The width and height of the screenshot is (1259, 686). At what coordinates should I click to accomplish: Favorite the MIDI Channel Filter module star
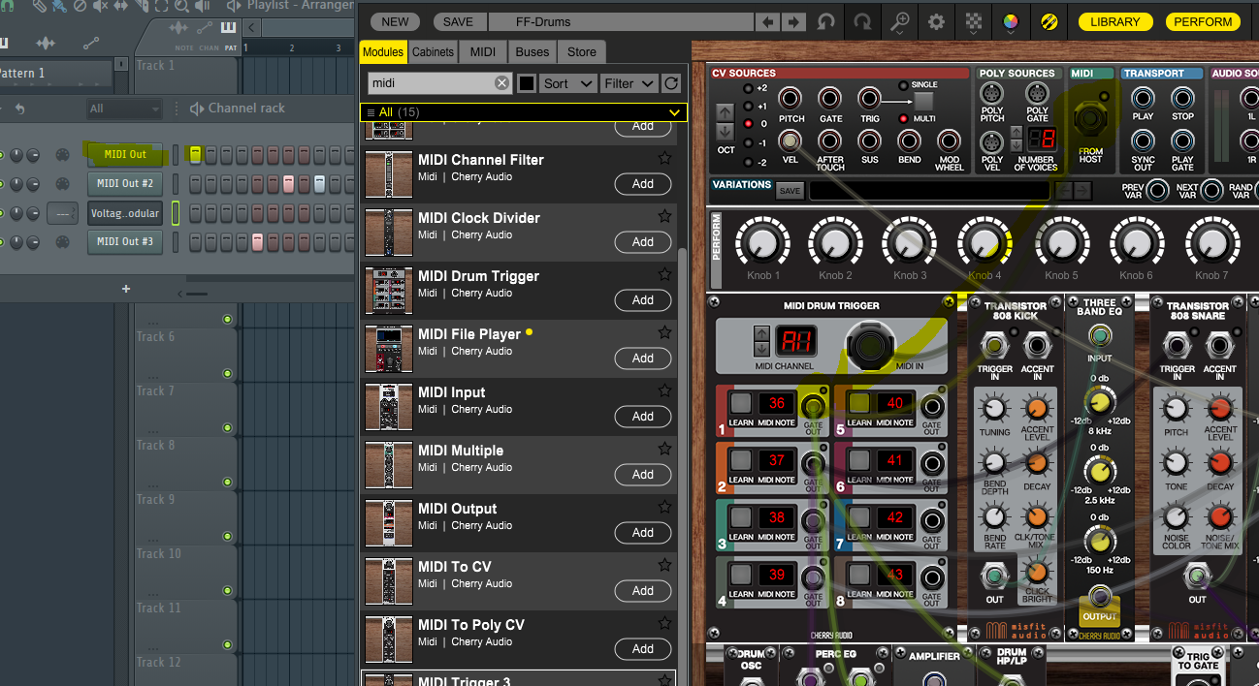point(664,158)
